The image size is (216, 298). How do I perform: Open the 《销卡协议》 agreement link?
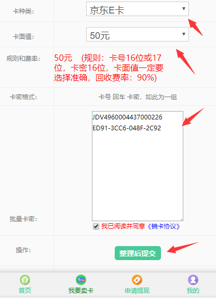(x=164, y=226)
